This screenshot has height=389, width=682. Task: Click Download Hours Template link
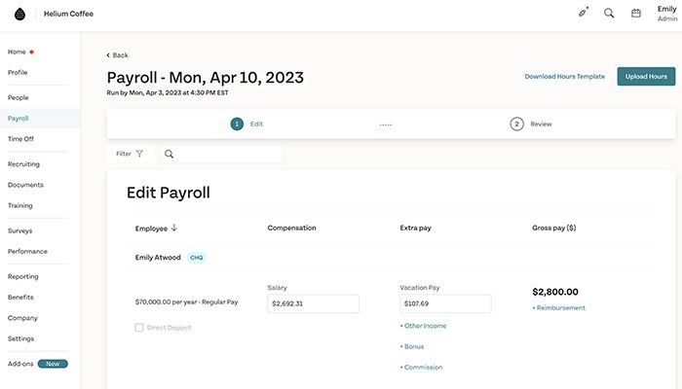pyautogui.click(x=564, y=76)
